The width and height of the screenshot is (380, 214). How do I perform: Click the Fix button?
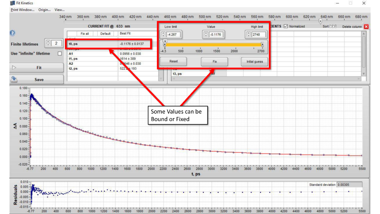click(215, 62)
